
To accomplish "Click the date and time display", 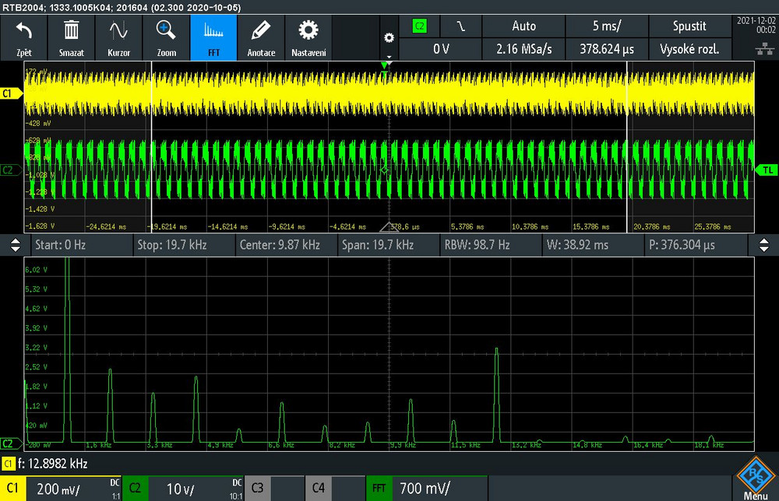I will click(x=756, y=26).
